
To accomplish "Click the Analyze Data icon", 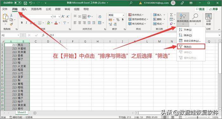I will (208, 19).
